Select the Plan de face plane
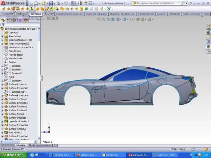Viewport: 211px width, 158px height. coord(15,51)
